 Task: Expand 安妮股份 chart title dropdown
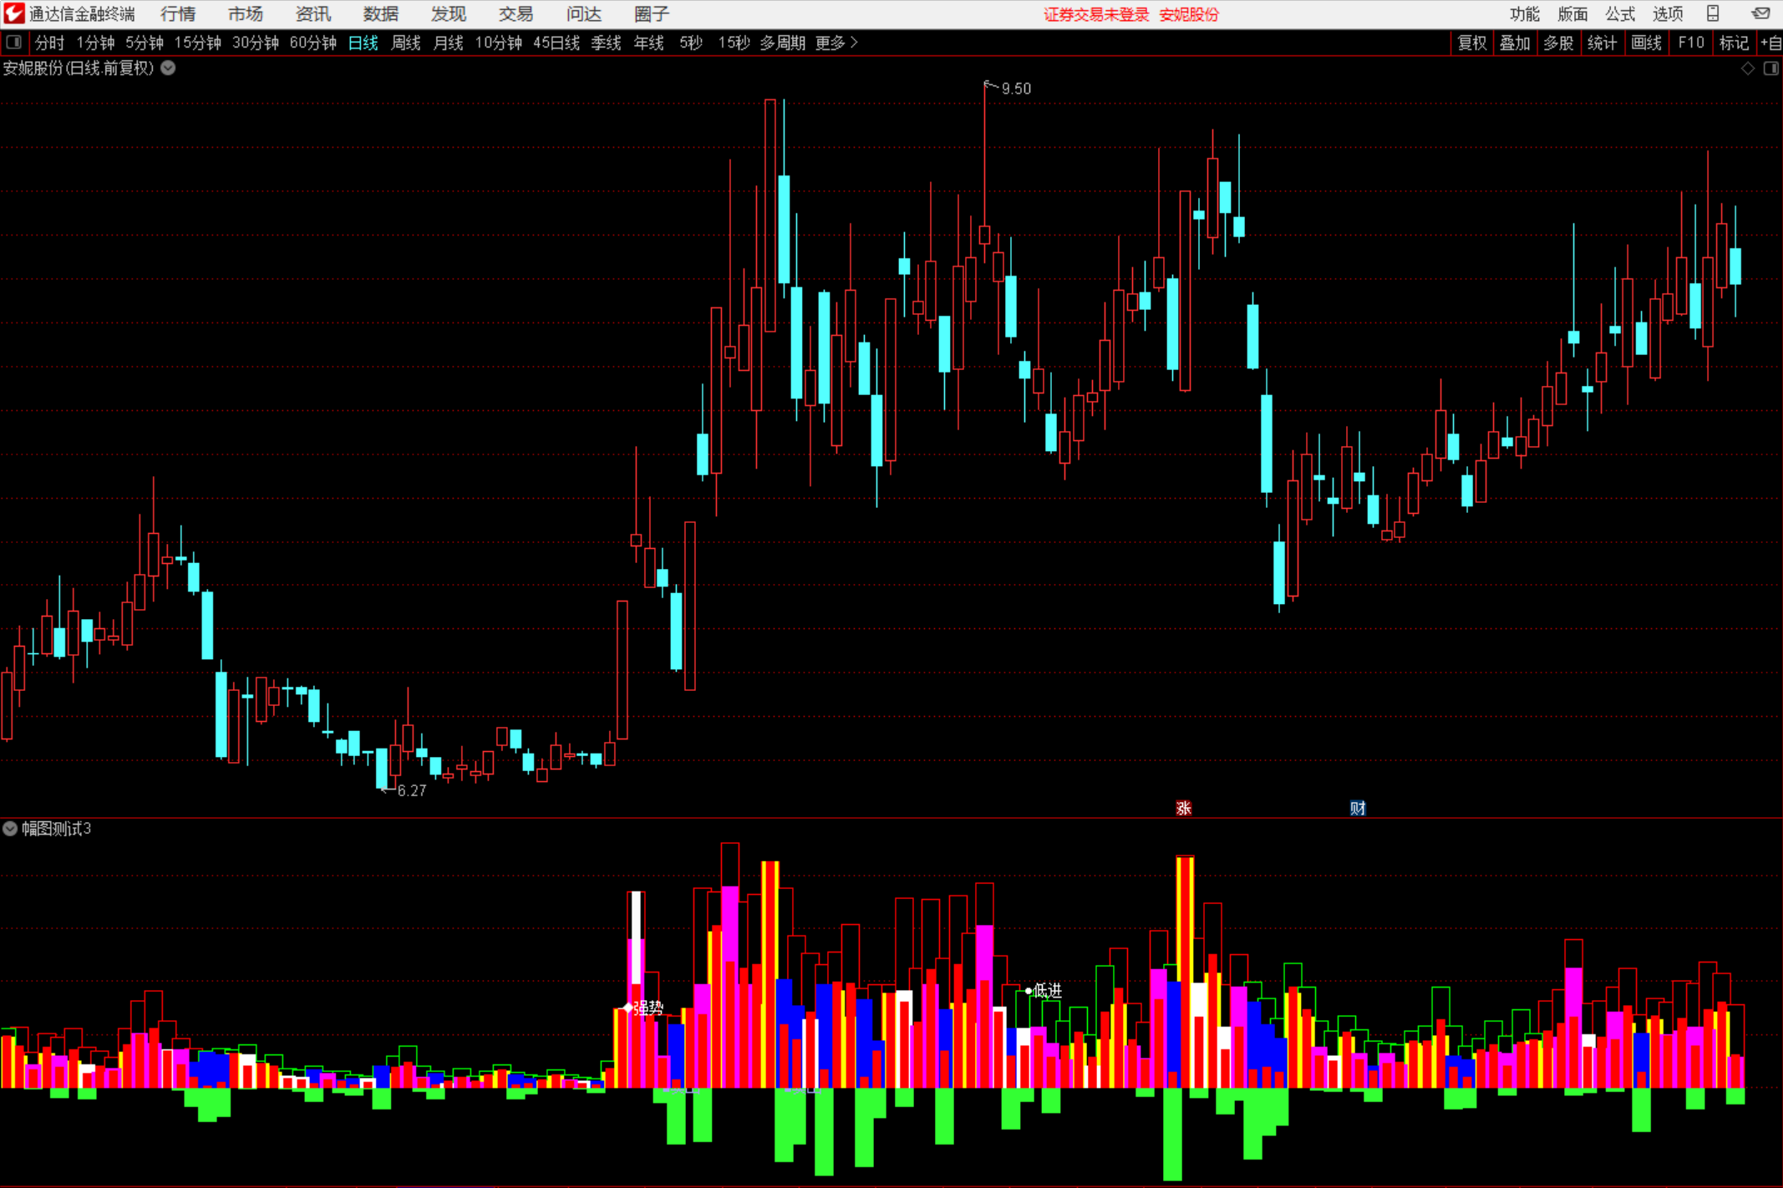168,69
